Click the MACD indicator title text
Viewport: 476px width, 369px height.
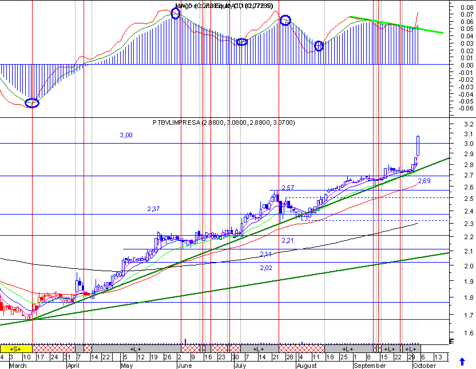pos(224,6)
